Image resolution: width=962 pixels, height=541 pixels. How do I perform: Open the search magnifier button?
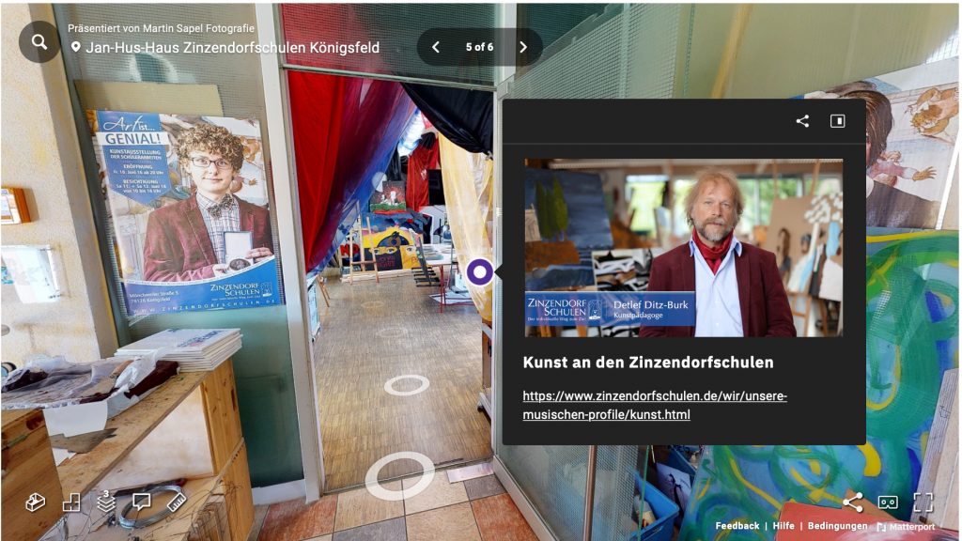pos(39,42)
